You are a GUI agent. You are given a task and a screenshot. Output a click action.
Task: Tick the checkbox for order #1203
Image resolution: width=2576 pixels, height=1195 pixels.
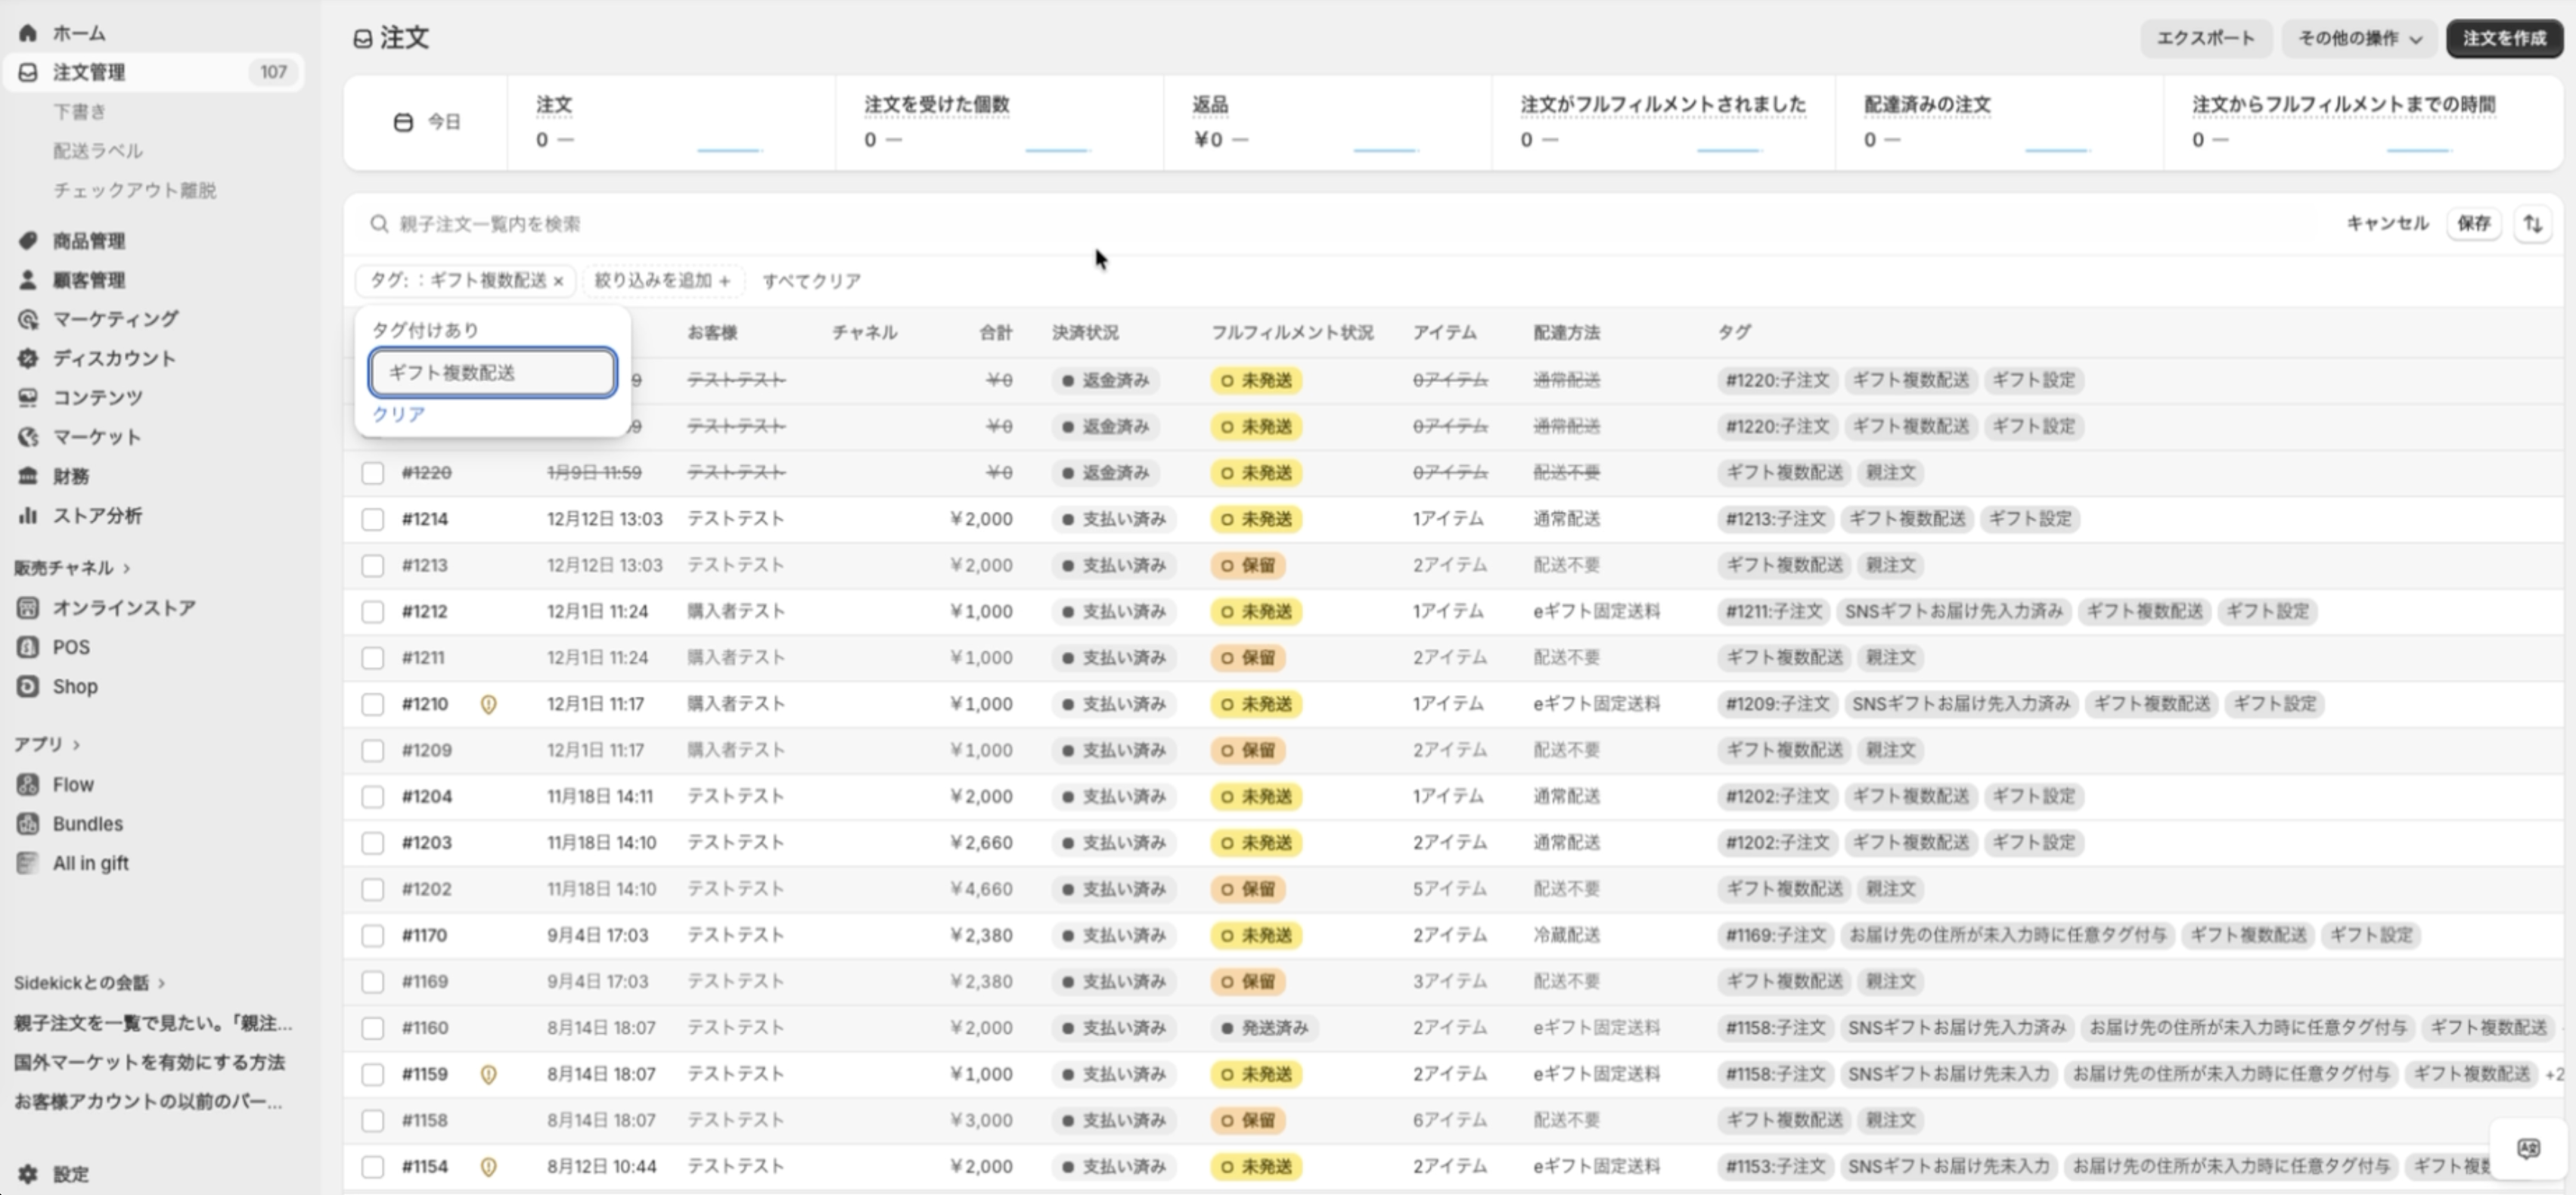[x=373, y=843]
